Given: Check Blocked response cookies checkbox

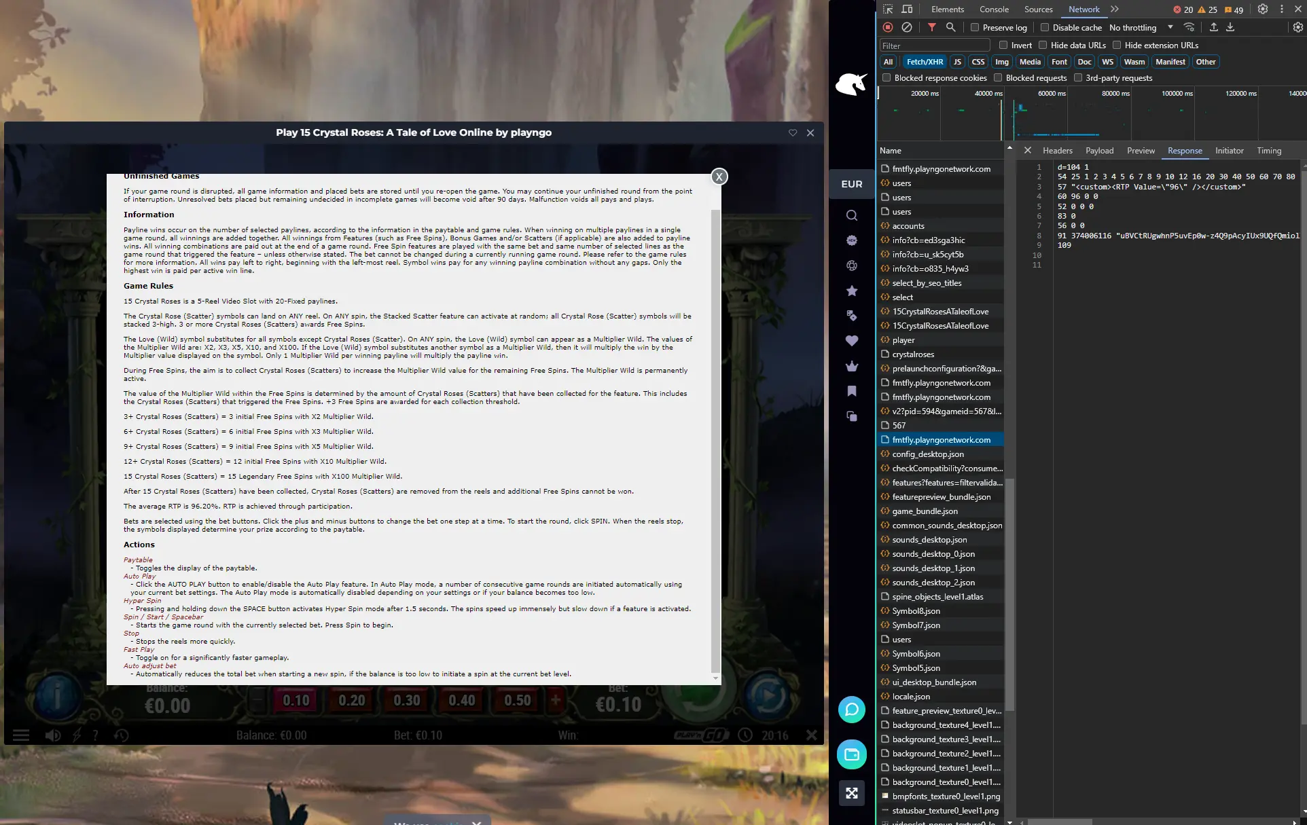Looking at the screenshot, I should pos(887,77).
